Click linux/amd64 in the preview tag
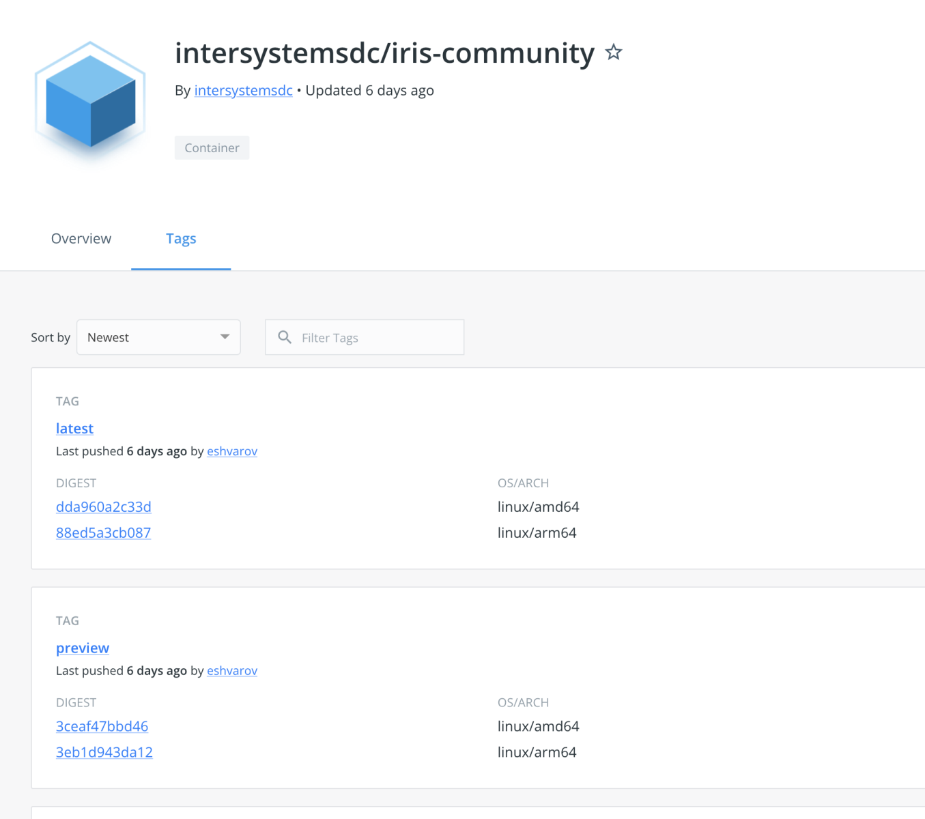 click(x=538, y=727)
